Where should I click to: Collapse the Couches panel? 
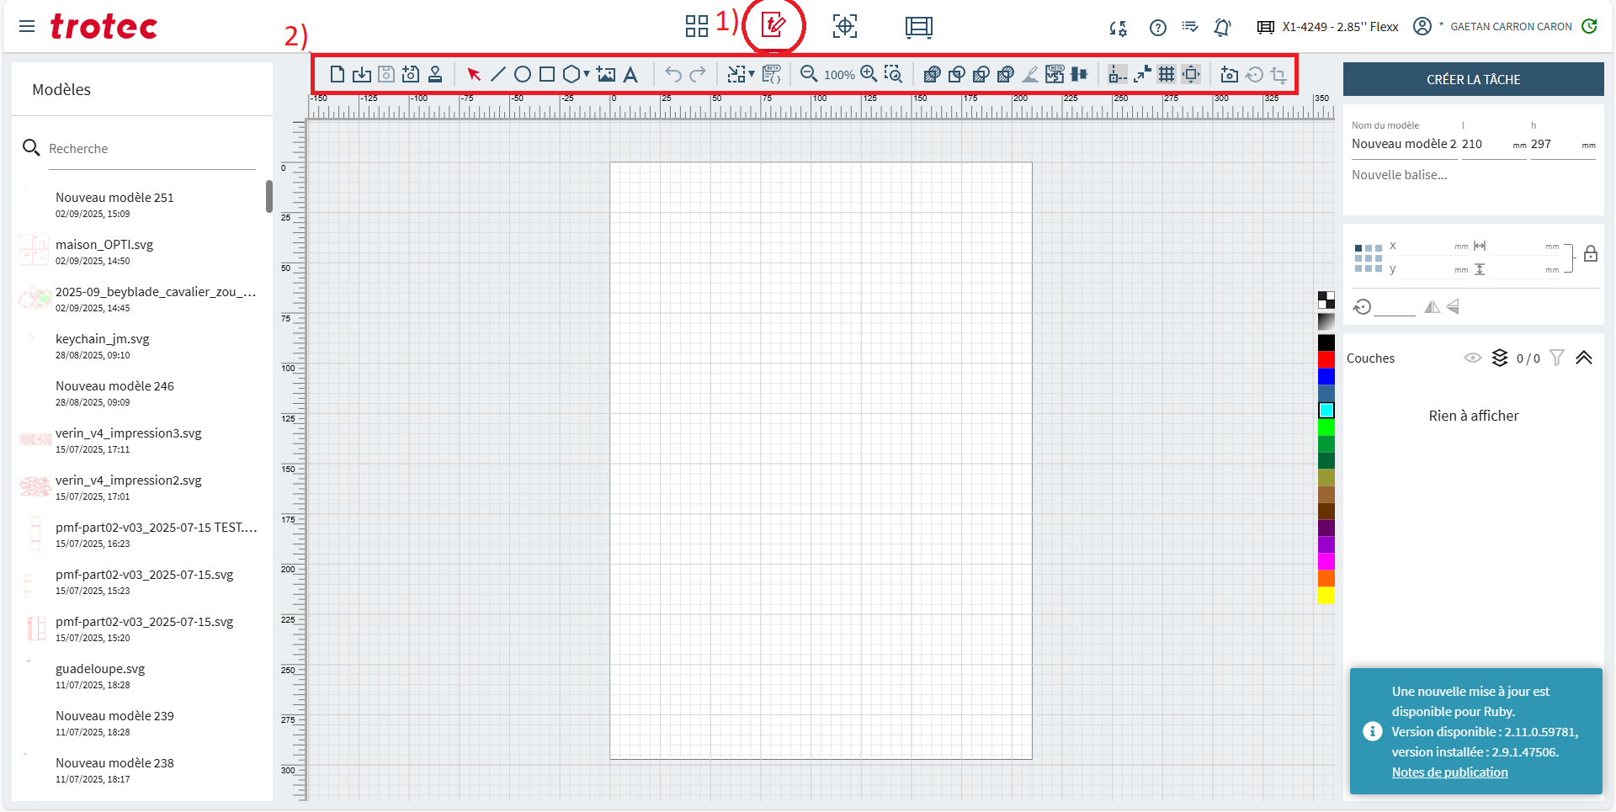click(x=1584, y=358)
